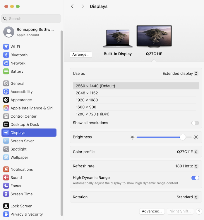
Task: Click the Apple Account avatar icon
Action: pos(9,32)
